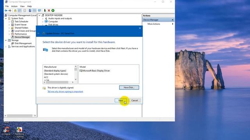Image resolution: width=250 pixels, height=140 pixels.
Task: Expand Audio inputs and outputs category arrow
Action: [43, 19]
